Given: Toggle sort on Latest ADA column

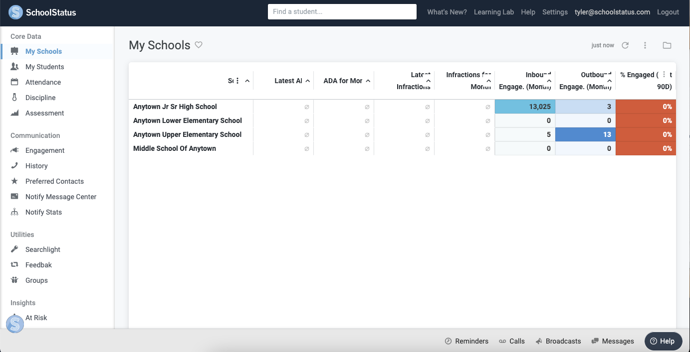Looking at the screenshot, I should coord(308,81).
